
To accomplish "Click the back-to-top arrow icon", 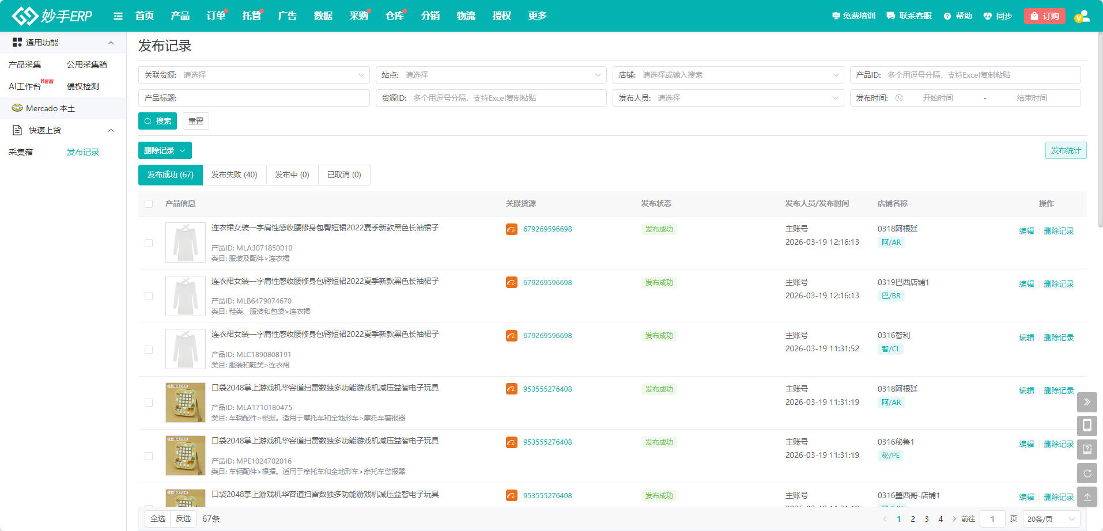I will 1087,496.
